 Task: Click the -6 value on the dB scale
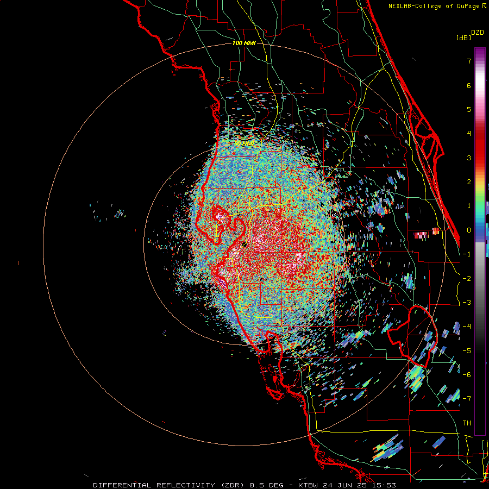click(467, 375)
